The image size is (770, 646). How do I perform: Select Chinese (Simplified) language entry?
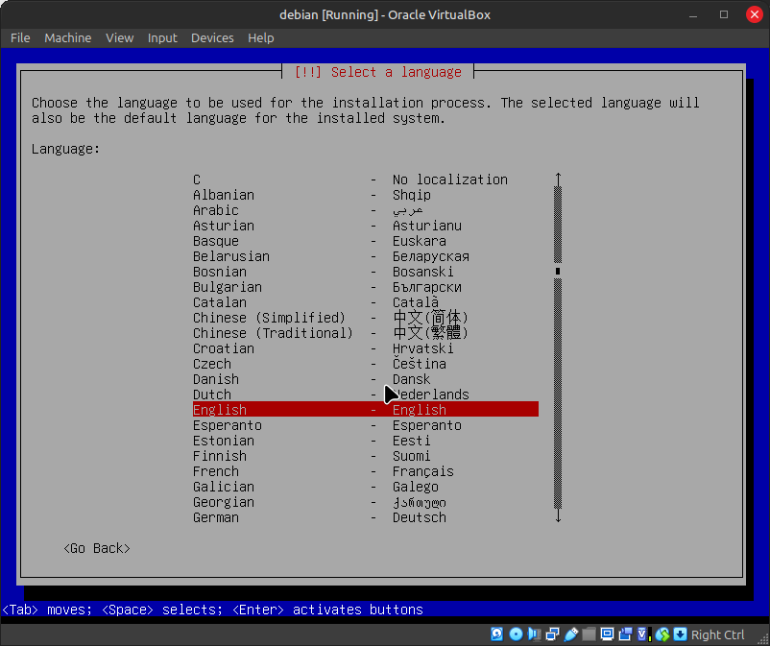(x=269, y=318)
